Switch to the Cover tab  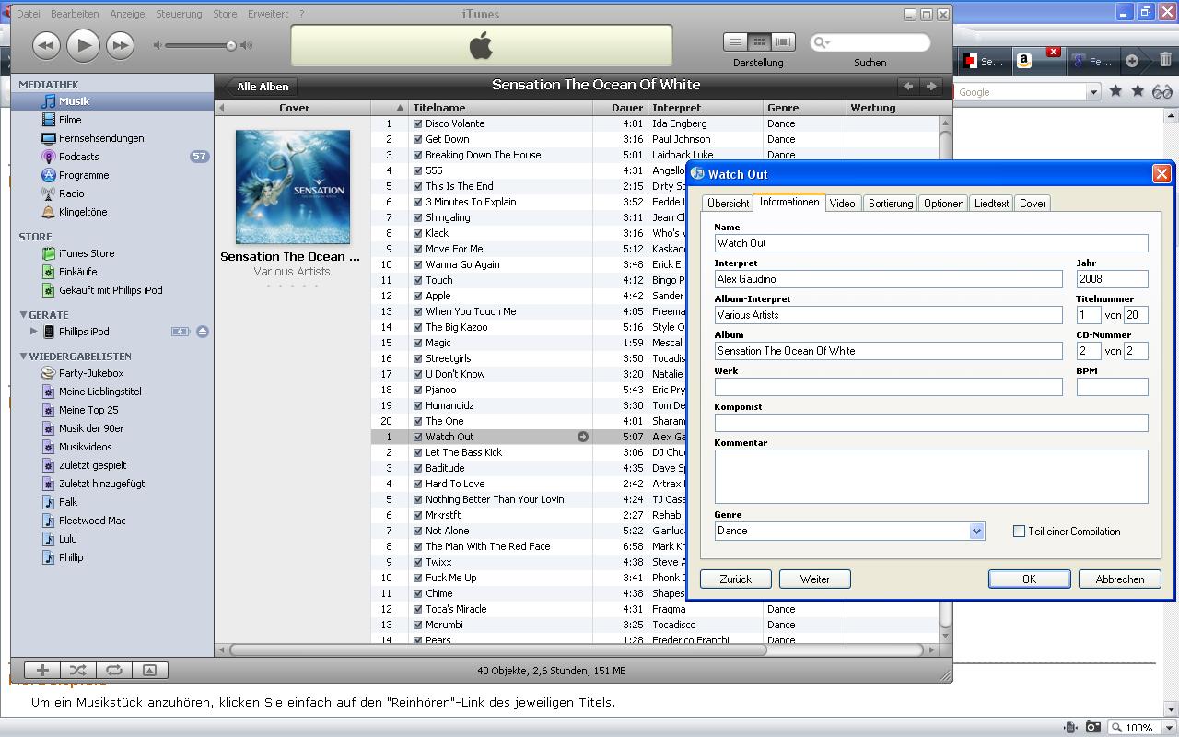click(x=1033, y=204)
